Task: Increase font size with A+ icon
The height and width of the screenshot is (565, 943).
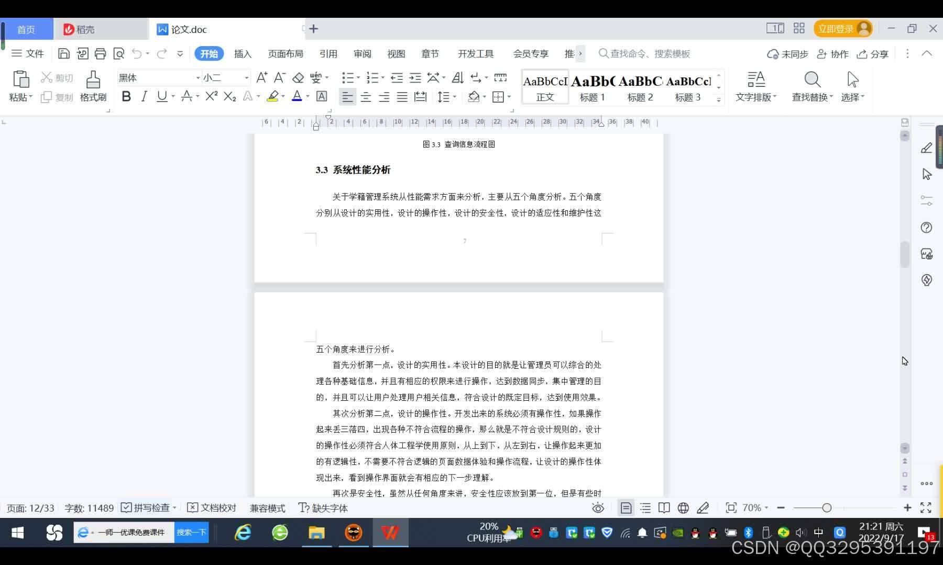Action: [262, 78]
